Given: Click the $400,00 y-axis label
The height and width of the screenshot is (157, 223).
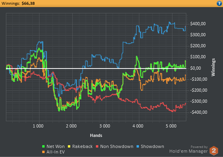Looking at the screenshot, I should [x=198, y=24].
